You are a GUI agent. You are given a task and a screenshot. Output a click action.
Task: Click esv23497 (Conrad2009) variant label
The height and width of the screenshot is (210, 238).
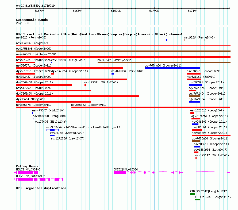tap(204, 71)
